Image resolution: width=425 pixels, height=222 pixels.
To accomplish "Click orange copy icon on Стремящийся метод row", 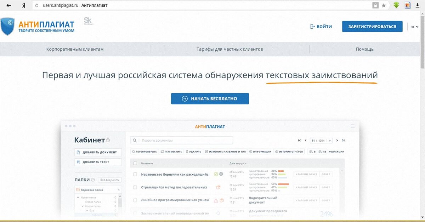I will click(219, 187).
